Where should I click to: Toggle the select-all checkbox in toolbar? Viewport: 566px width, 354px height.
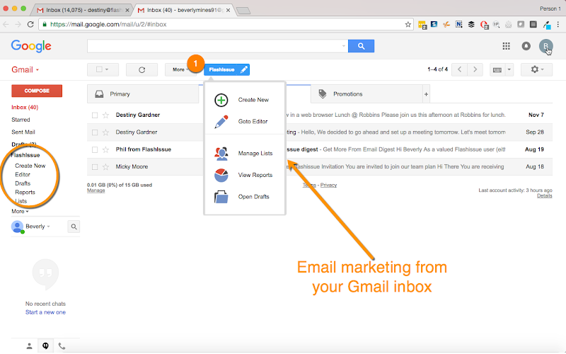pyautogui.click(x=99, y=69)
